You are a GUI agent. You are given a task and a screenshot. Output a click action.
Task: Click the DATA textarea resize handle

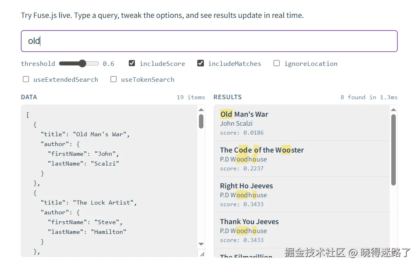point(202,254)
